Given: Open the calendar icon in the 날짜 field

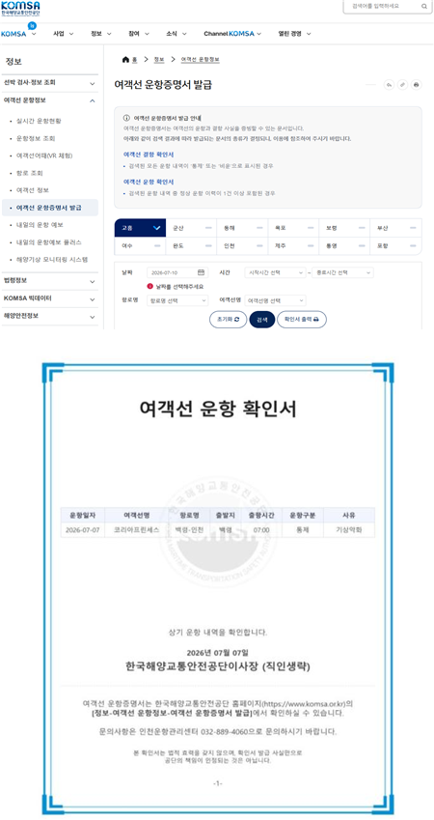Looking at the screenshot, I should [x=201, y=272].
